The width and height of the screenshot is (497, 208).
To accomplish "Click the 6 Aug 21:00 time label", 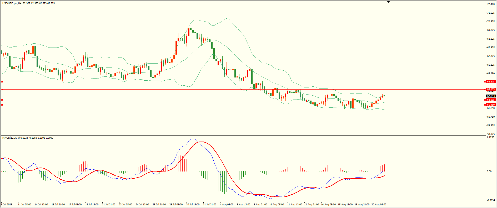I will coord(260,205).
